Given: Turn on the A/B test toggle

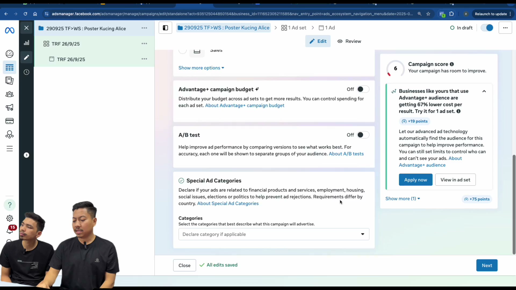Looking at the screenshot, I should (x=363, y=135).
